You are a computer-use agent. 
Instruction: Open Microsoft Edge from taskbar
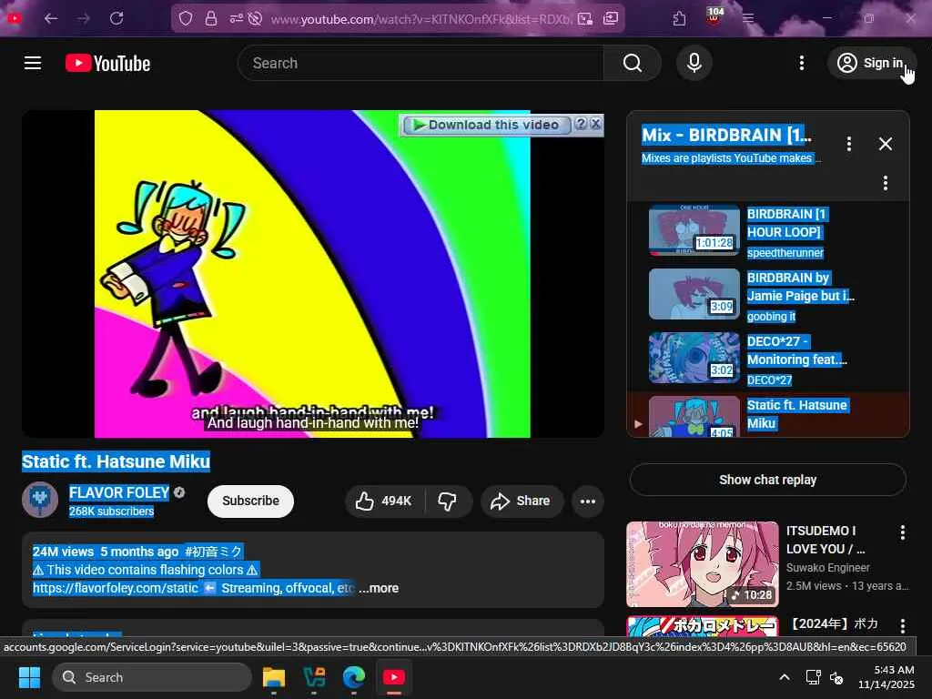[354, 677]
